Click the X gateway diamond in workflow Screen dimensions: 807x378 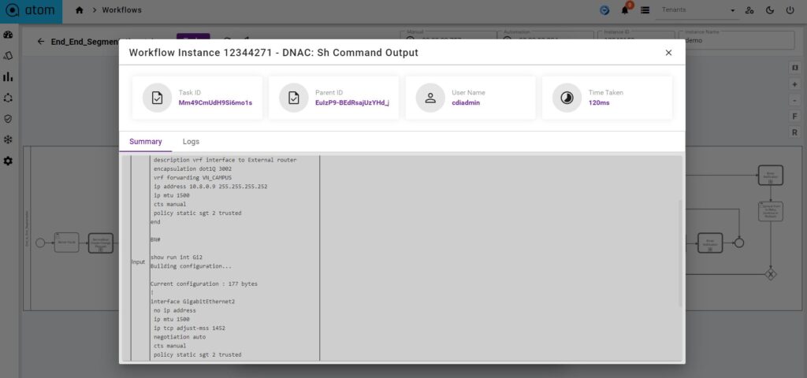pyautogui.click(x=771, y=274)
